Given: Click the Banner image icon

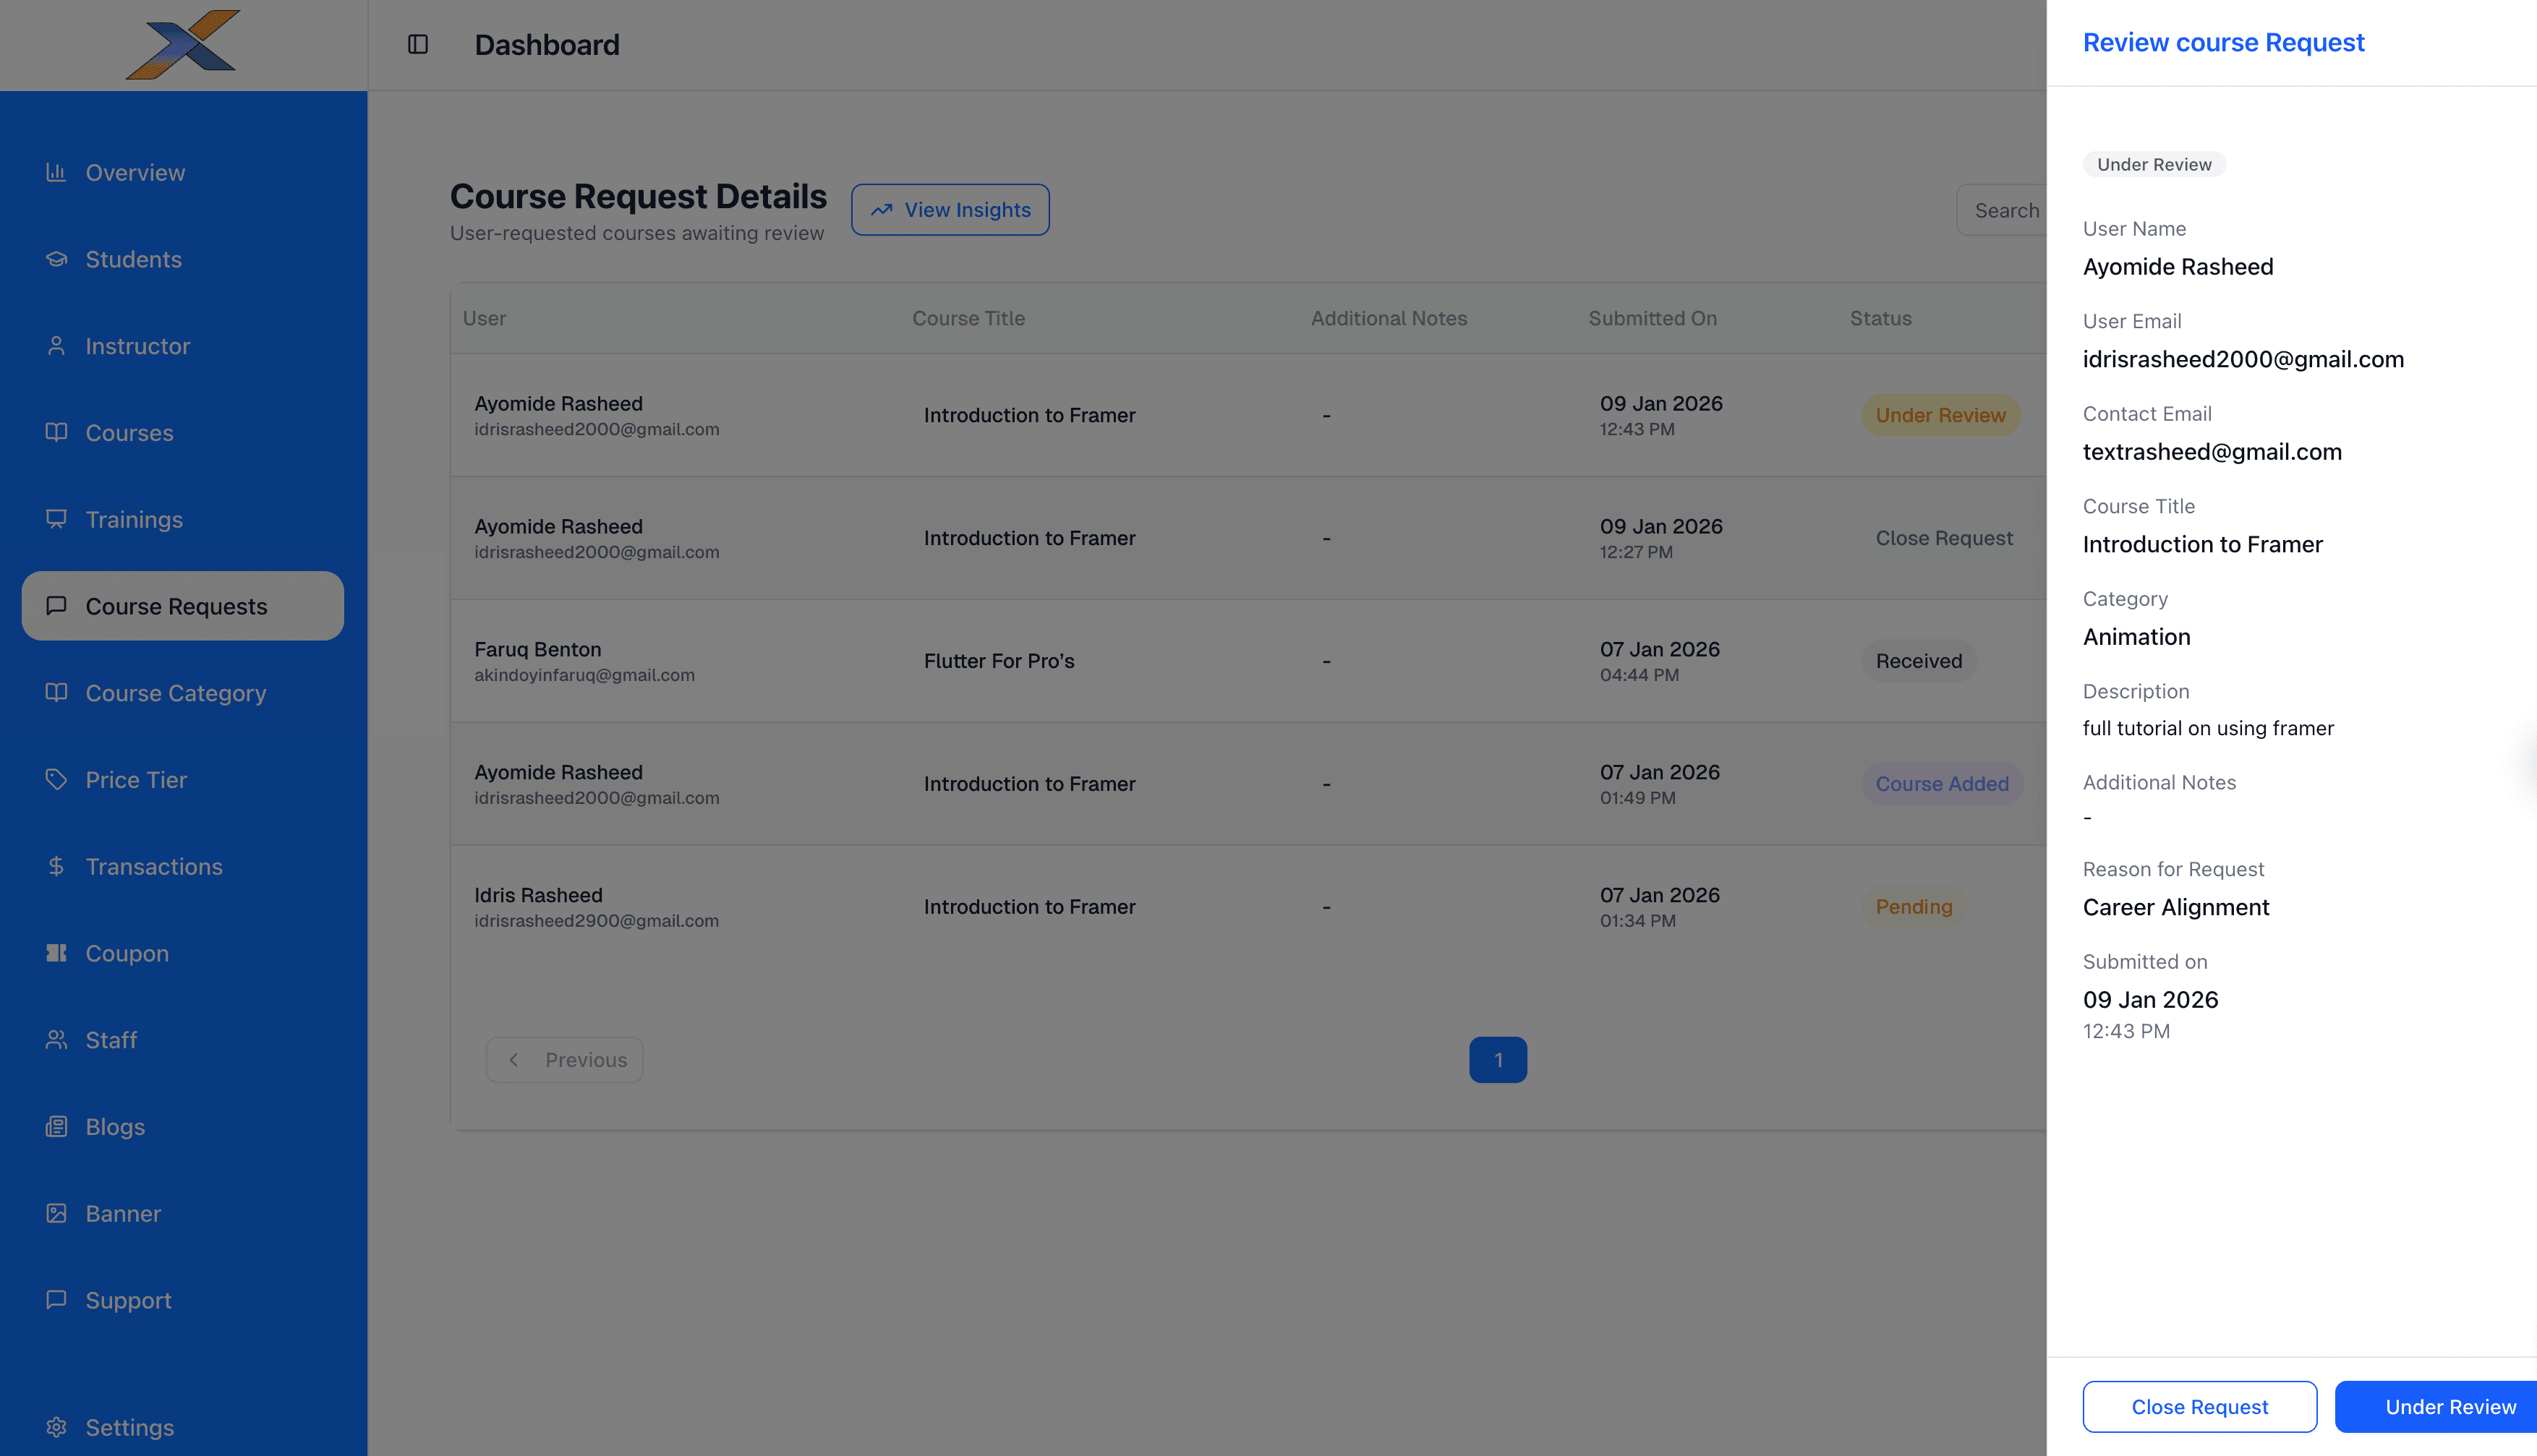Looking at the screenshot, I should 56,1213.
